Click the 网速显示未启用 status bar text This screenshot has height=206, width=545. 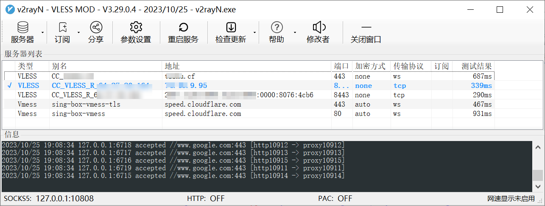click(511, 198)
